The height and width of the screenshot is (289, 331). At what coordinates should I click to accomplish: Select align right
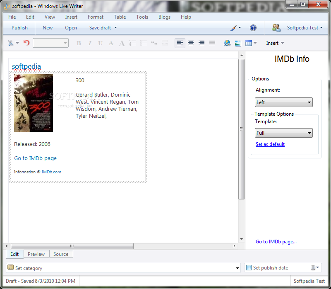[x=201, y=43]
